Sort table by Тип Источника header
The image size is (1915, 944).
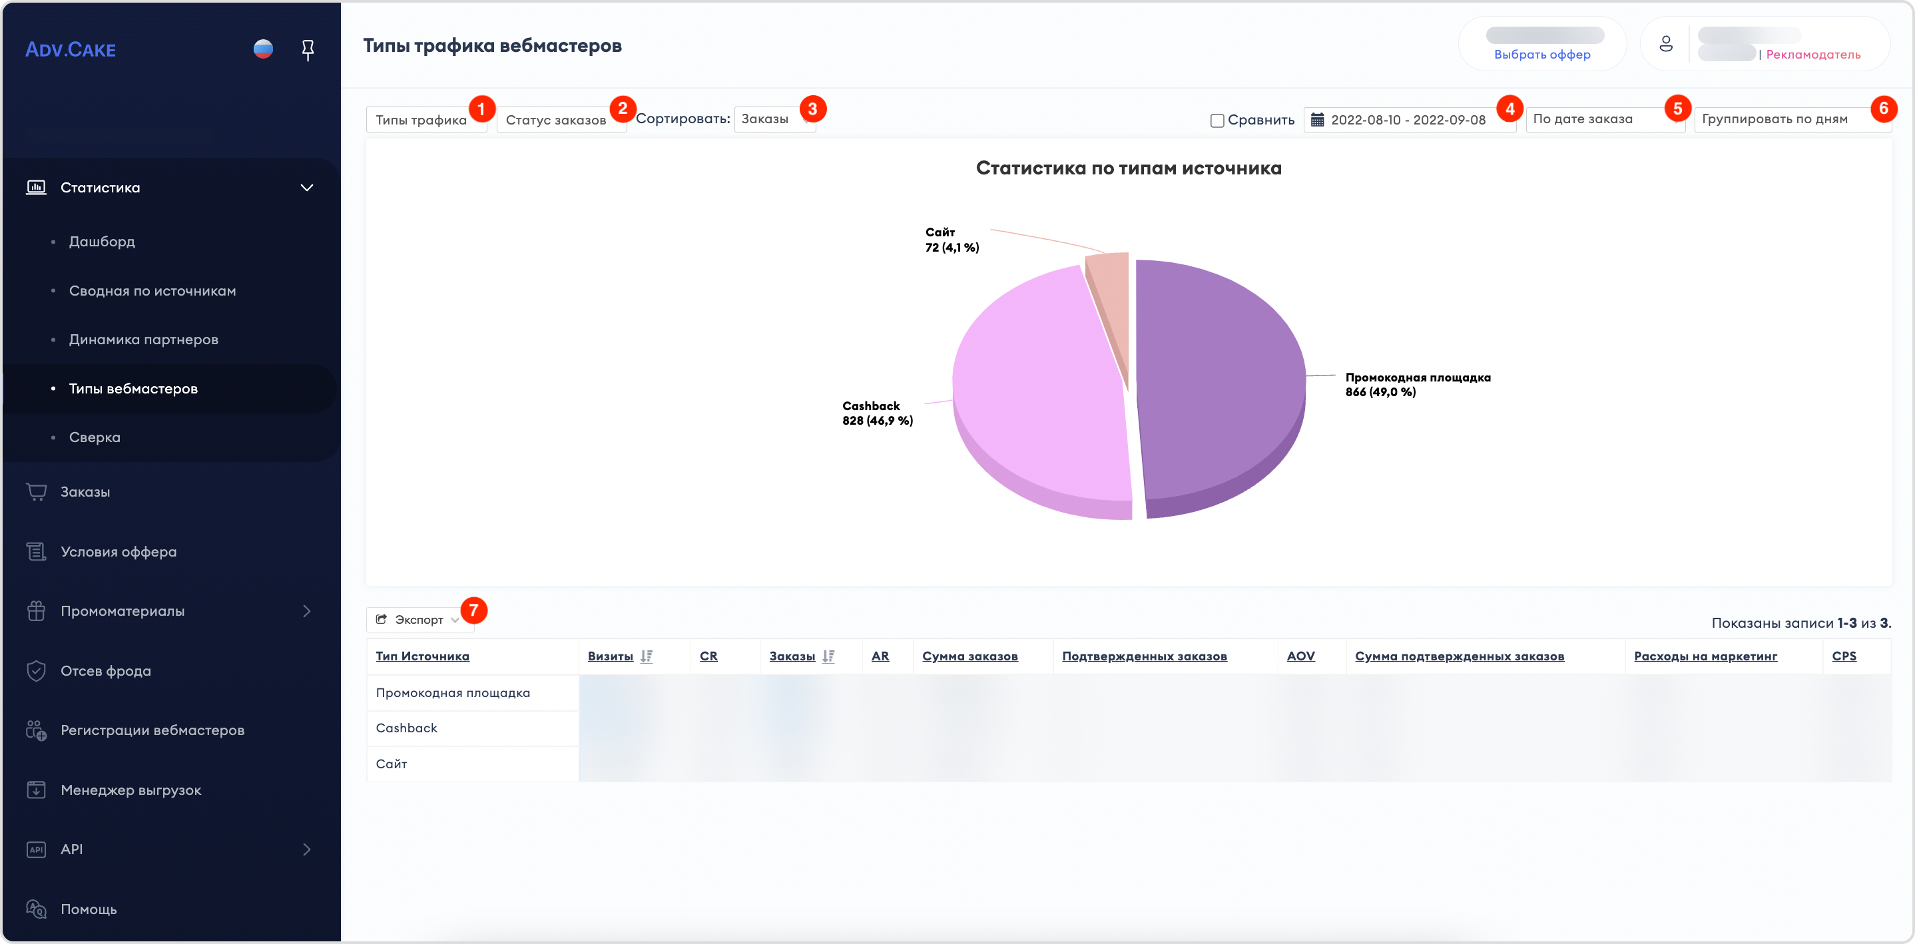tap(422, 656)
